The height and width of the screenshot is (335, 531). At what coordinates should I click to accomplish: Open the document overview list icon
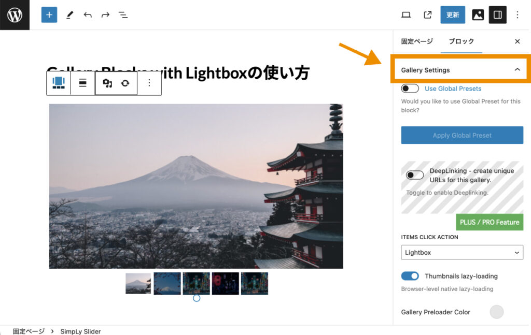point(123,14)
